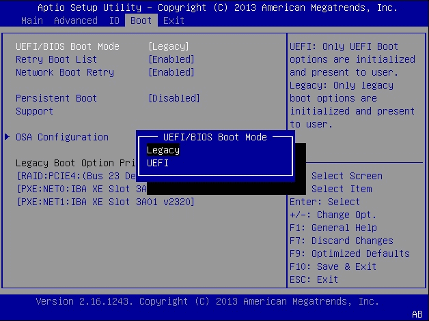Toggle the Network Boot Retry [Enabled] value
Screen dimensions: 429x321
tap(171, 72)
